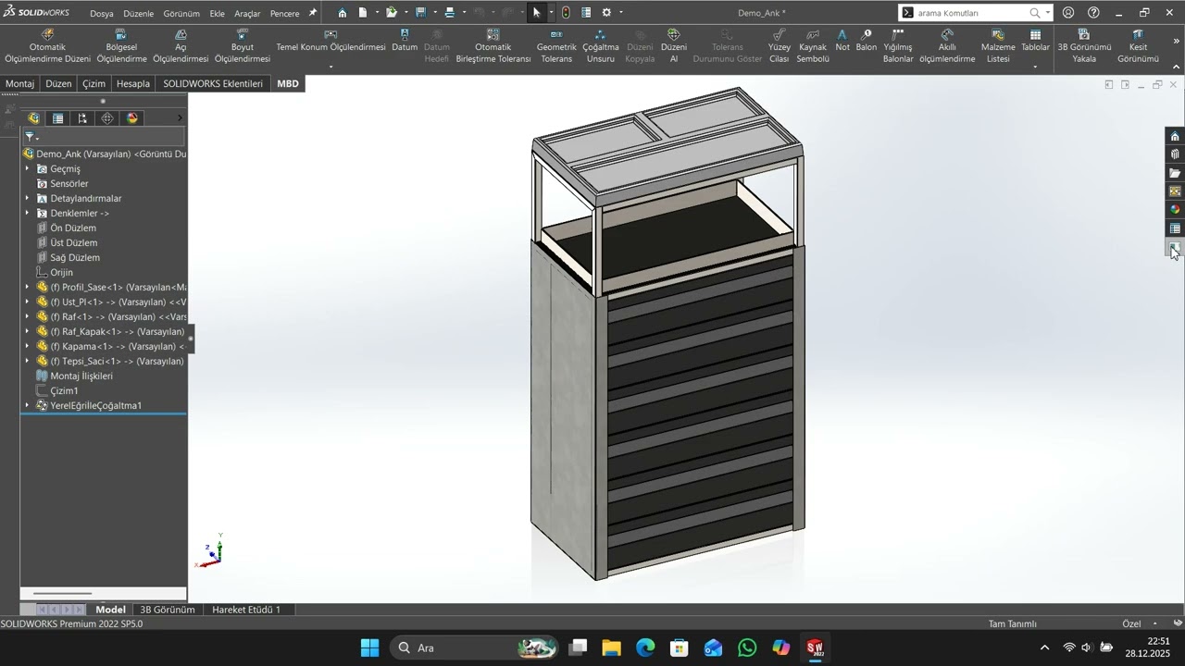Image resolution: width=1185 pixels, height=666 pixels.
Task: Open WhatsApp from the taskbar
Action: tap(747, 647)
